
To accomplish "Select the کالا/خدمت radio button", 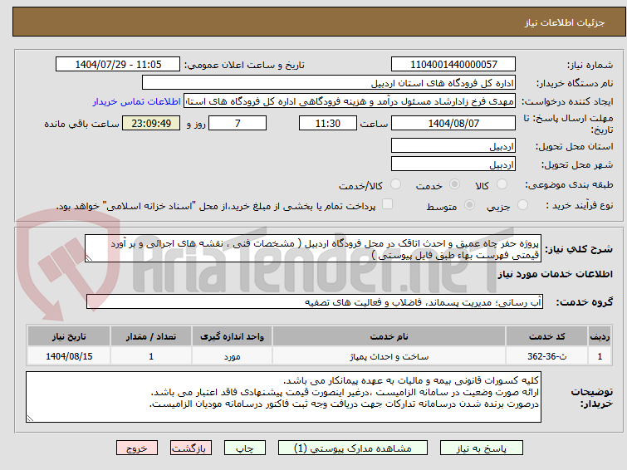I will click(395, 184).
